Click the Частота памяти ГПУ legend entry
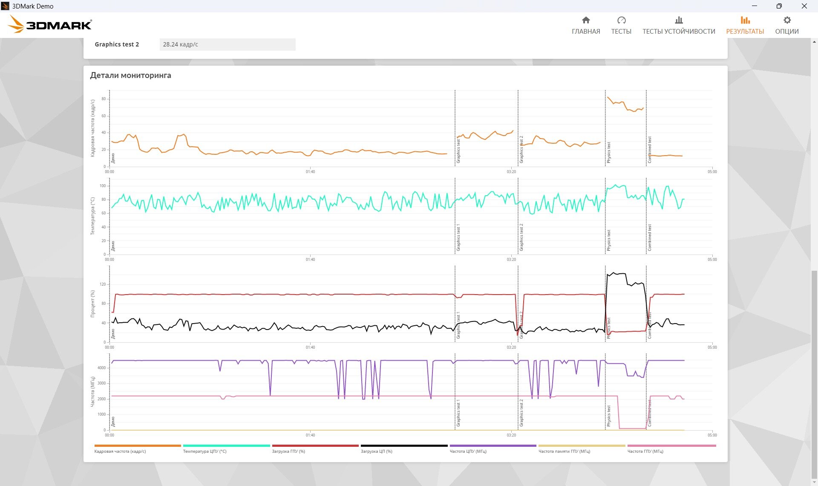Image resolution: width=818 pixels, height=486 pixels. click(x=564, y=451)
